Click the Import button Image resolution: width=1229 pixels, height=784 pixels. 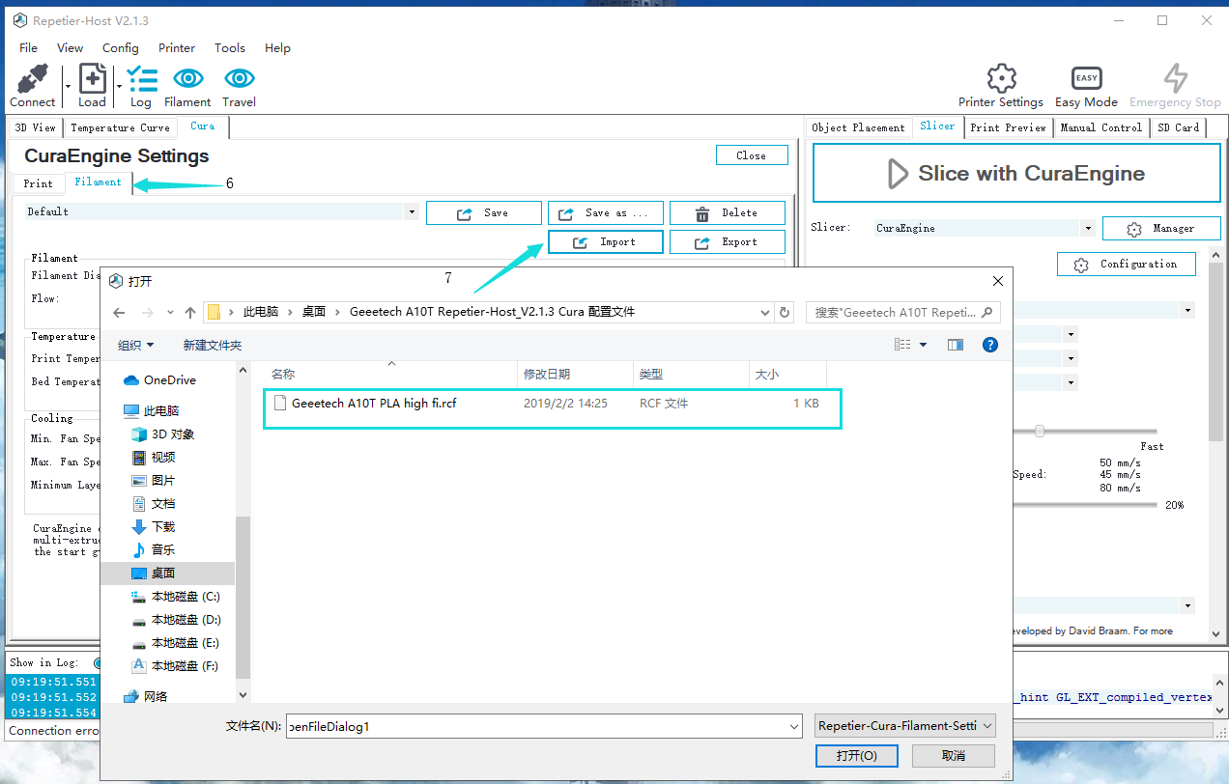pos(606,242)
